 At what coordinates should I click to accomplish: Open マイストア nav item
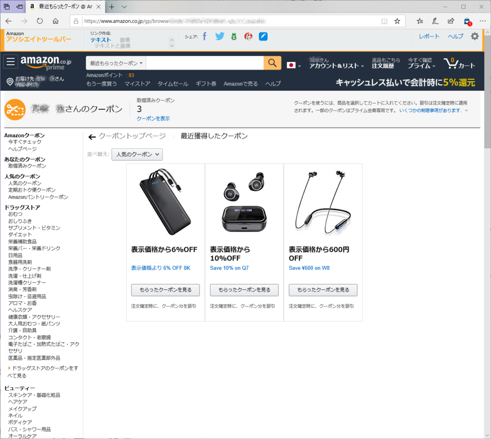click(138, 83)
